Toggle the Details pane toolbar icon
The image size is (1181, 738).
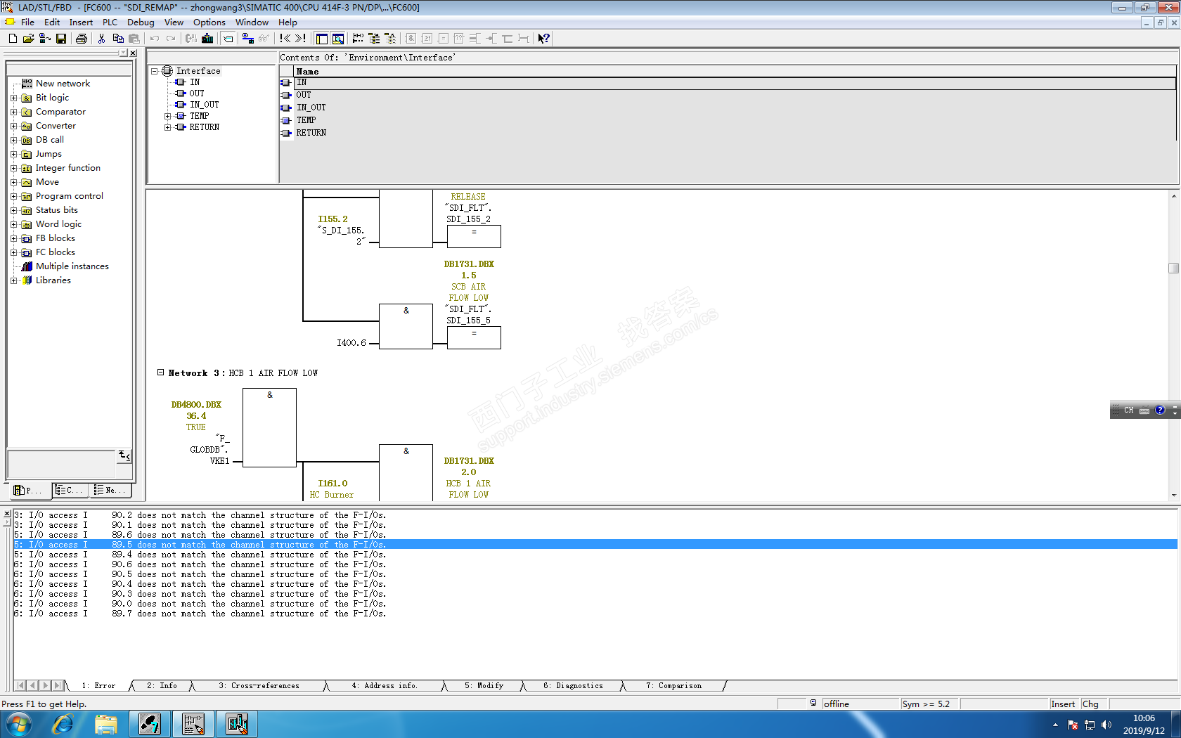[x=338, y=39]
